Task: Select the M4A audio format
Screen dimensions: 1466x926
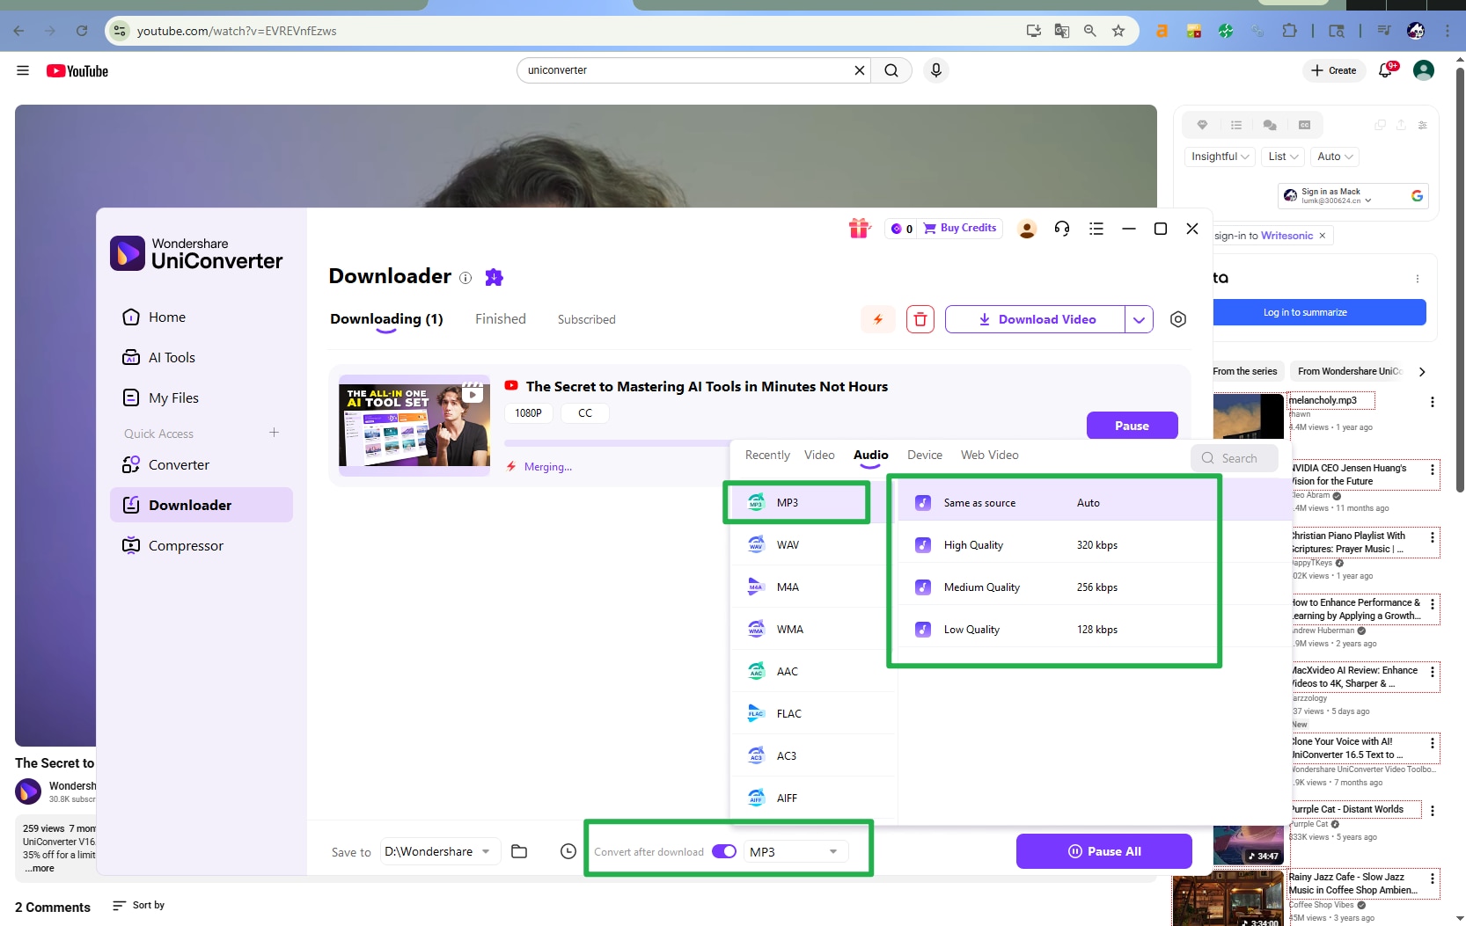Action: [x=813, y=587]
